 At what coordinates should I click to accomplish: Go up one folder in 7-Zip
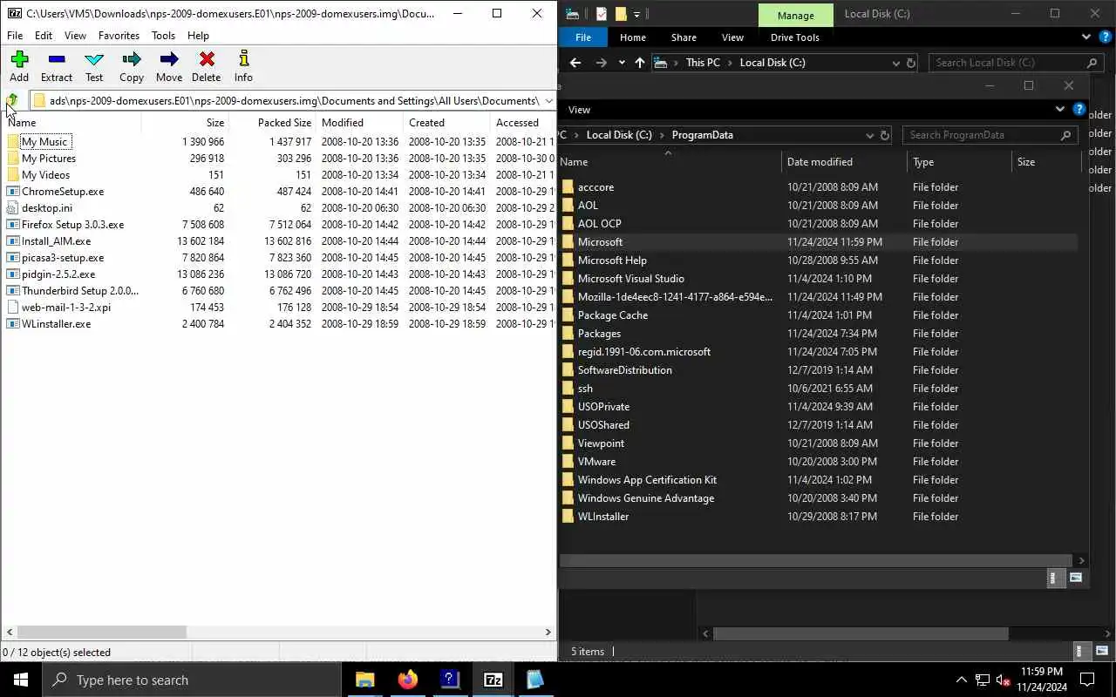(x=12, y=100)
